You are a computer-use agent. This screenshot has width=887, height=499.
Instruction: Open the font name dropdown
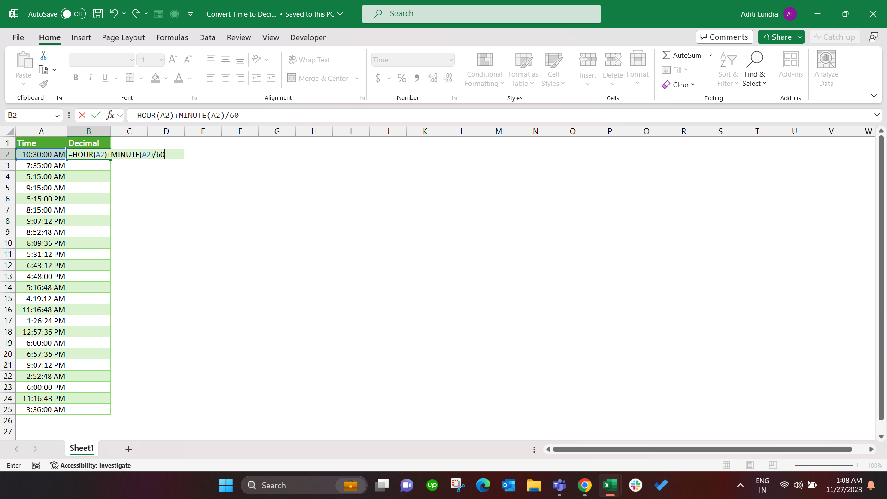pyautogui.click(x=131, y=60)
